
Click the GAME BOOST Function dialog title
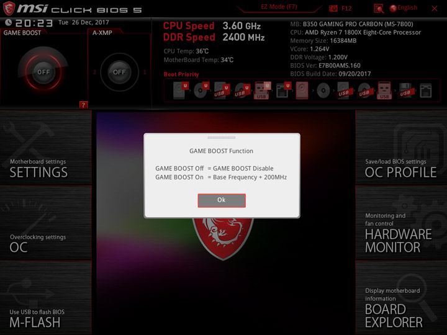[x=221, y=151]
